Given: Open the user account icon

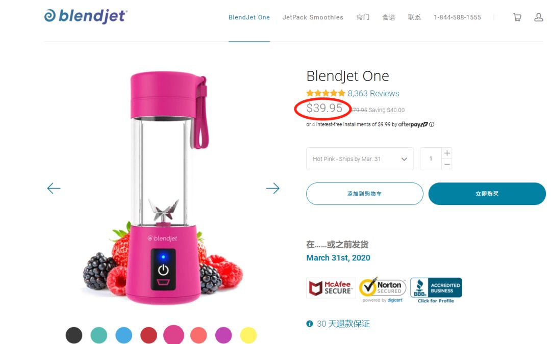Looking at the screenshot, I should point(538,17).
